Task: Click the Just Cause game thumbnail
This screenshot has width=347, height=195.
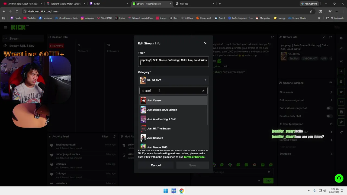Action: 143,100
